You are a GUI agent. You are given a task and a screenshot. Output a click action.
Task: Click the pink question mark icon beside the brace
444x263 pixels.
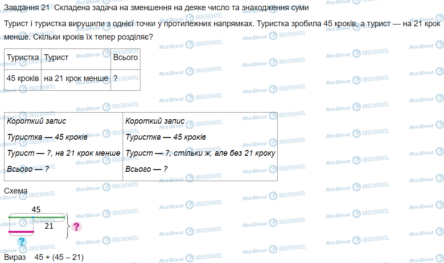point(76,227)
